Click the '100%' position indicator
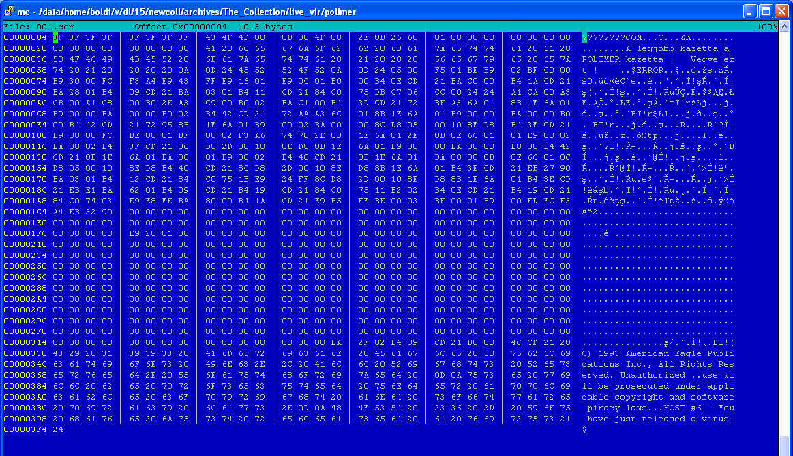The image size is (793, 456). [x=766, y=27]
